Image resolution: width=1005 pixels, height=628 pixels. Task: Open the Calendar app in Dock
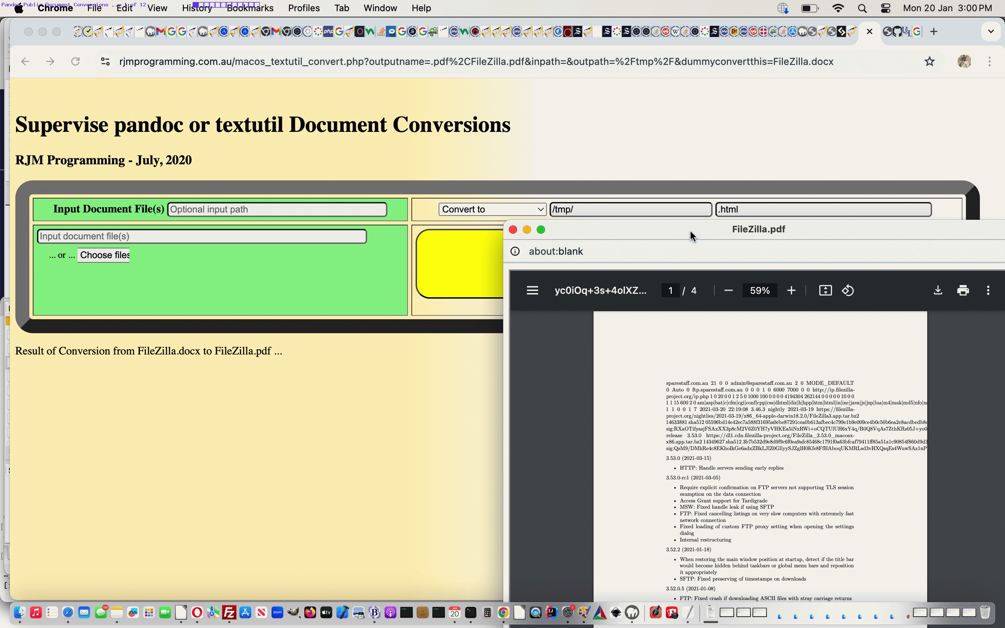455,612
